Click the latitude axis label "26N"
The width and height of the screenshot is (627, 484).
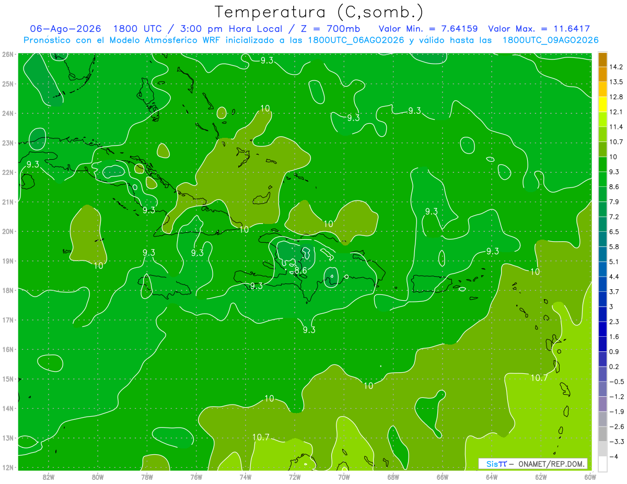(7, 54)
